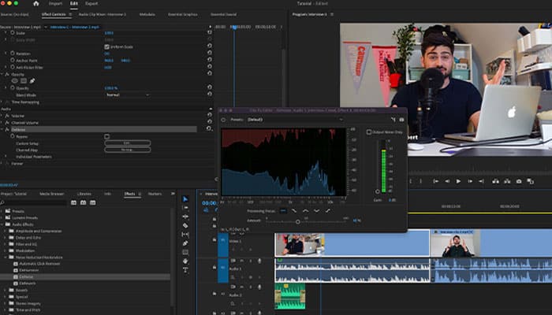Toggle the DeNoise Bypass checkbox

pyautogui.click(x=106, y=136)
